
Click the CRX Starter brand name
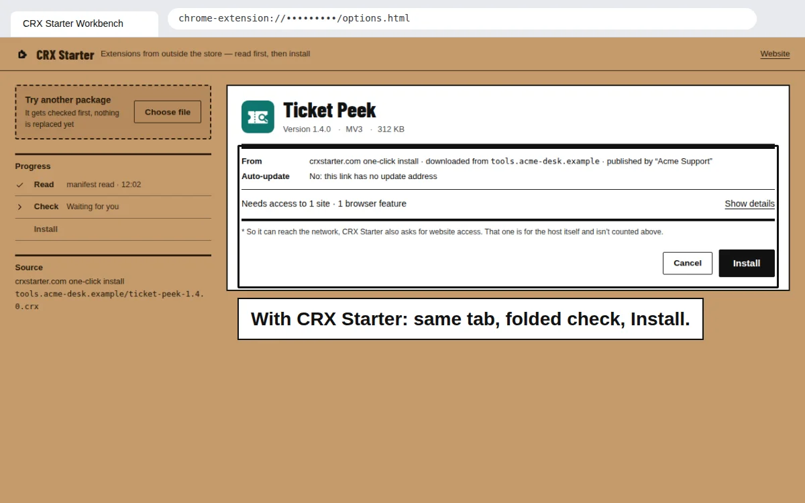pos(65,55)
